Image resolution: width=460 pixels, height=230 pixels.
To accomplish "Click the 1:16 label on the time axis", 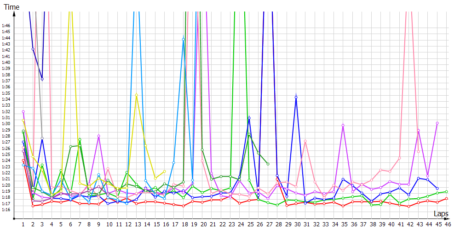I will tap(6, 210).
